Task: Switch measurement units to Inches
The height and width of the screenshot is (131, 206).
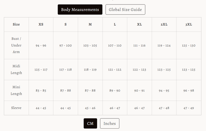Action: [x=110, y=123]
